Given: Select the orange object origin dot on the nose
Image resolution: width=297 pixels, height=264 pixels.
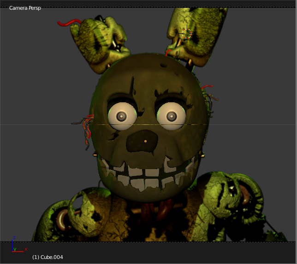Looking at the screenshot, I should tap(145, 141).
